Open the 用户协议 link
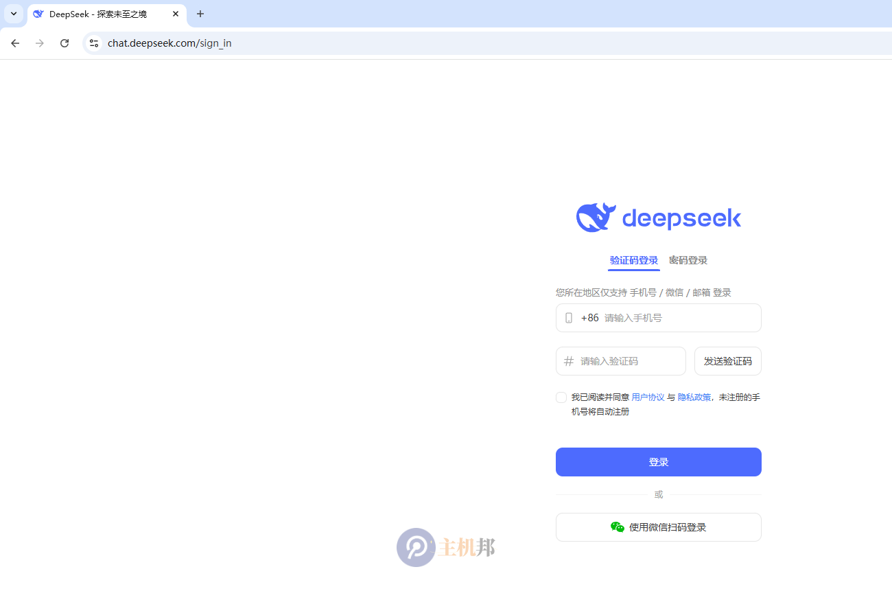 [648, 397]
